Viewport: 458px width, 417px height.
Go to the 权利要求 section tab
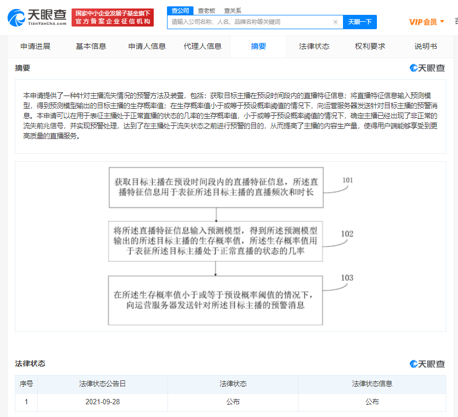(370, 46)
